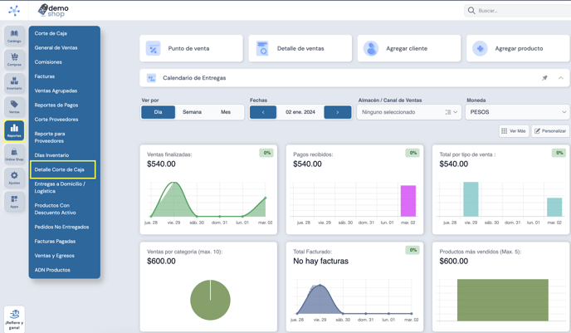
Task: Click the ¡Refiere y gana! icon
Action: pyautogui.click(x=14, y=319)
